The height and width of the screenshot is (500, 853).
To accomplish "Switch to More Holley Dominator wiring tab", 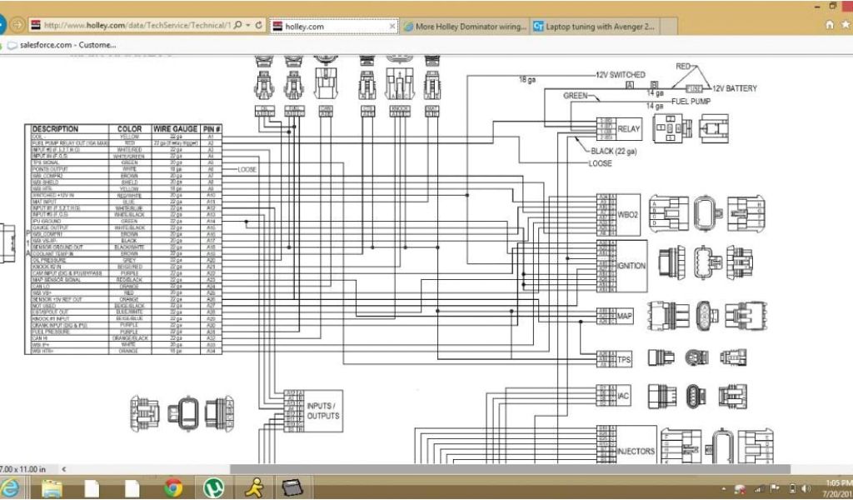I will (x=464, y=27).
